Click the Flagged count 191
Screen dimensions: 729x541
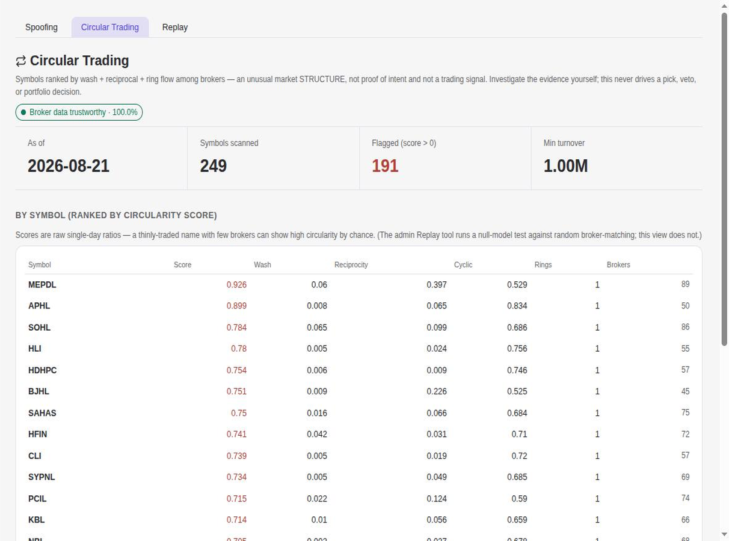[x=385, y=166]
